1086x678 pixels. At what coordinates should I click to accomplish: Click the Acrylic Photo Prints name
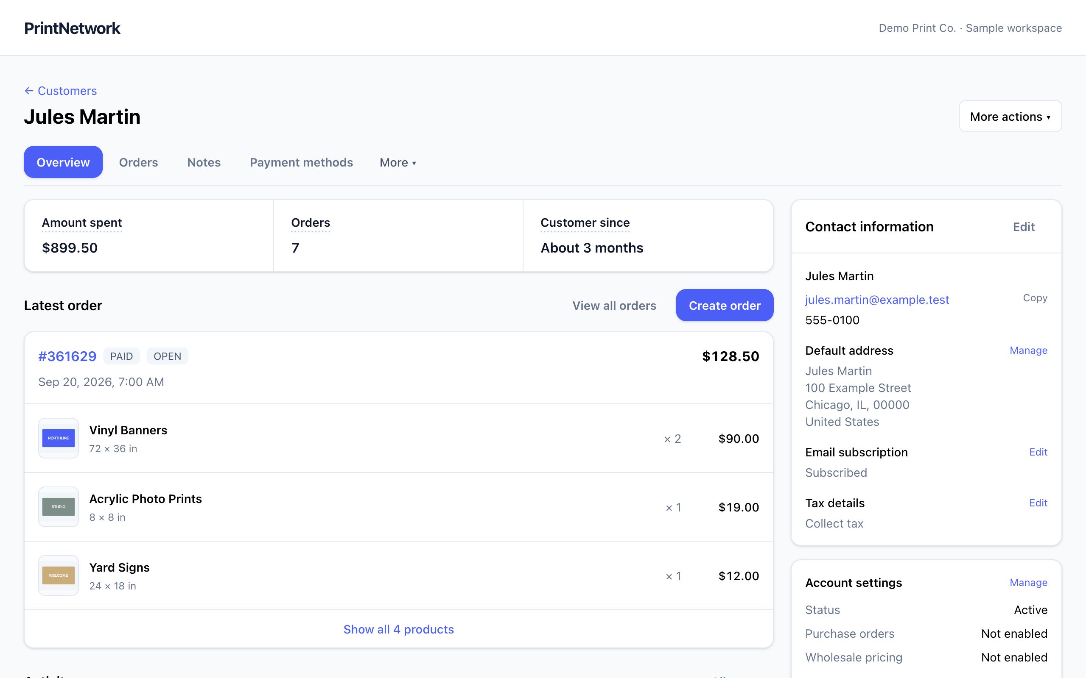click(146, 499)
